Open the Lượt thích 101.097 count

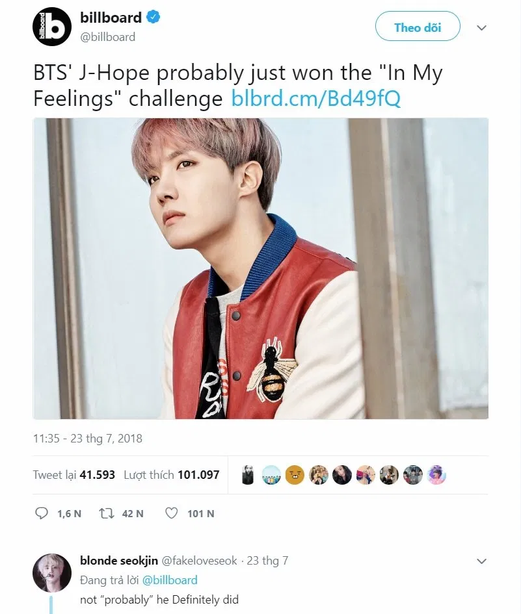point(172,475)
